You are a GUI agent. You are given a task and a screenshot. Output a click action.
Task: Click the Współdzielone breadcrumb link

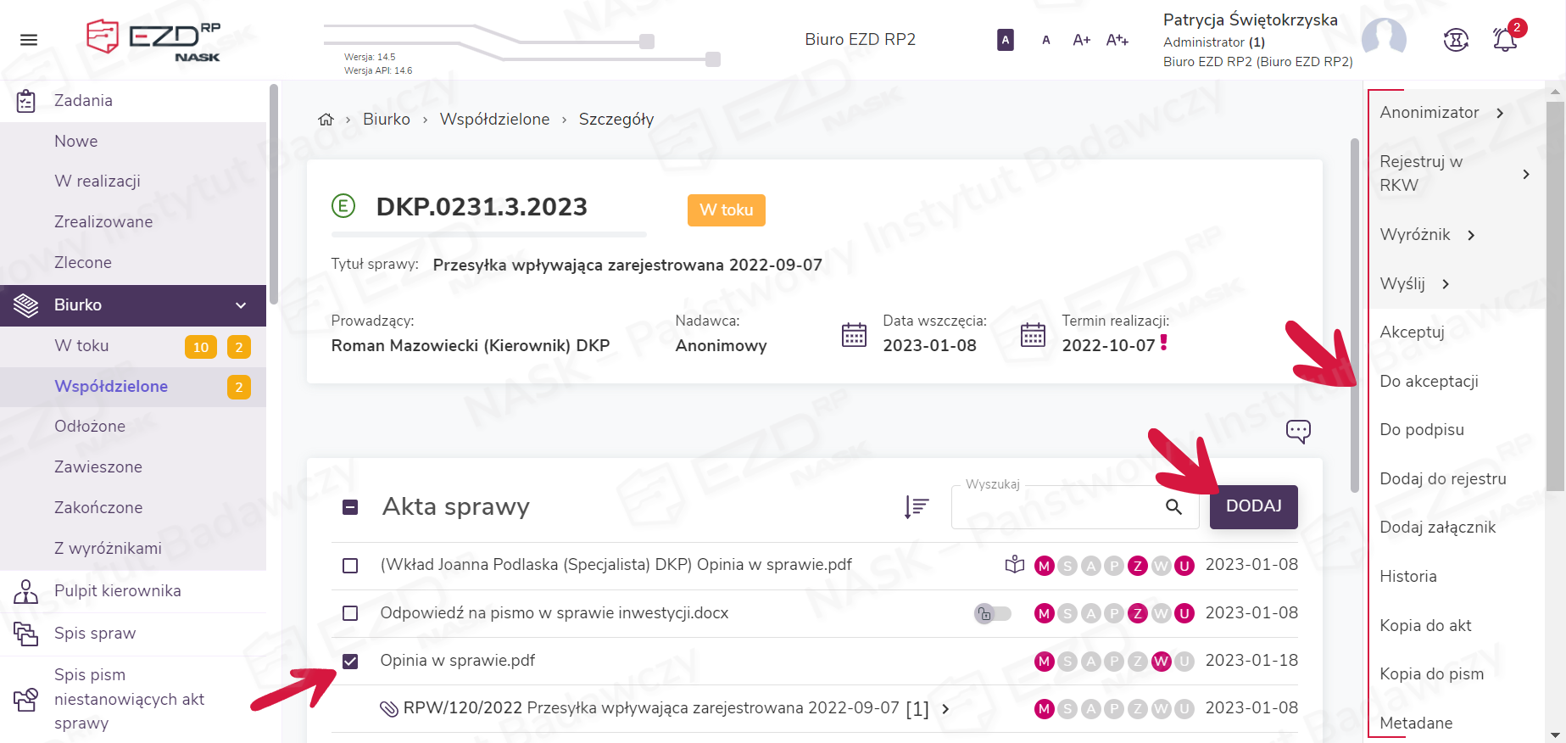click(x=494, y=120)
